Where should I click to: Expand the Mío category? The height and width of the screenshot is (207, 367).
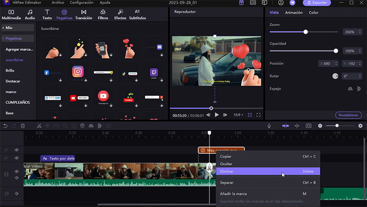[x=18, y=27]
